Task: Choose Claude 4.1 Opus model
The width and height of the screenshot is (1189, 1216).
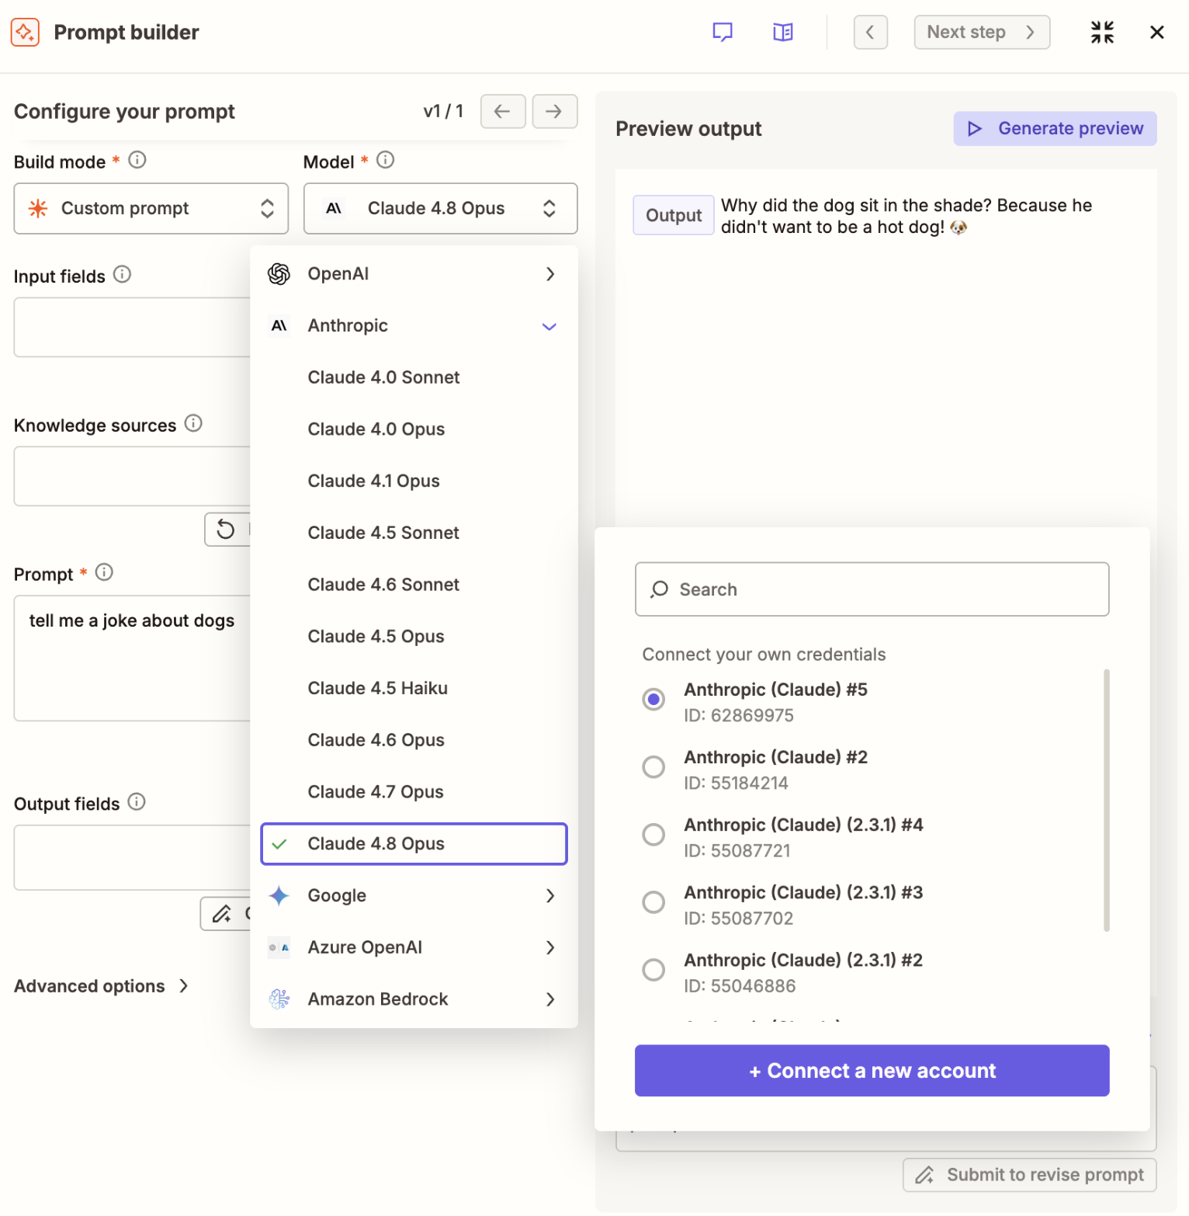Action: click(414, 481)
